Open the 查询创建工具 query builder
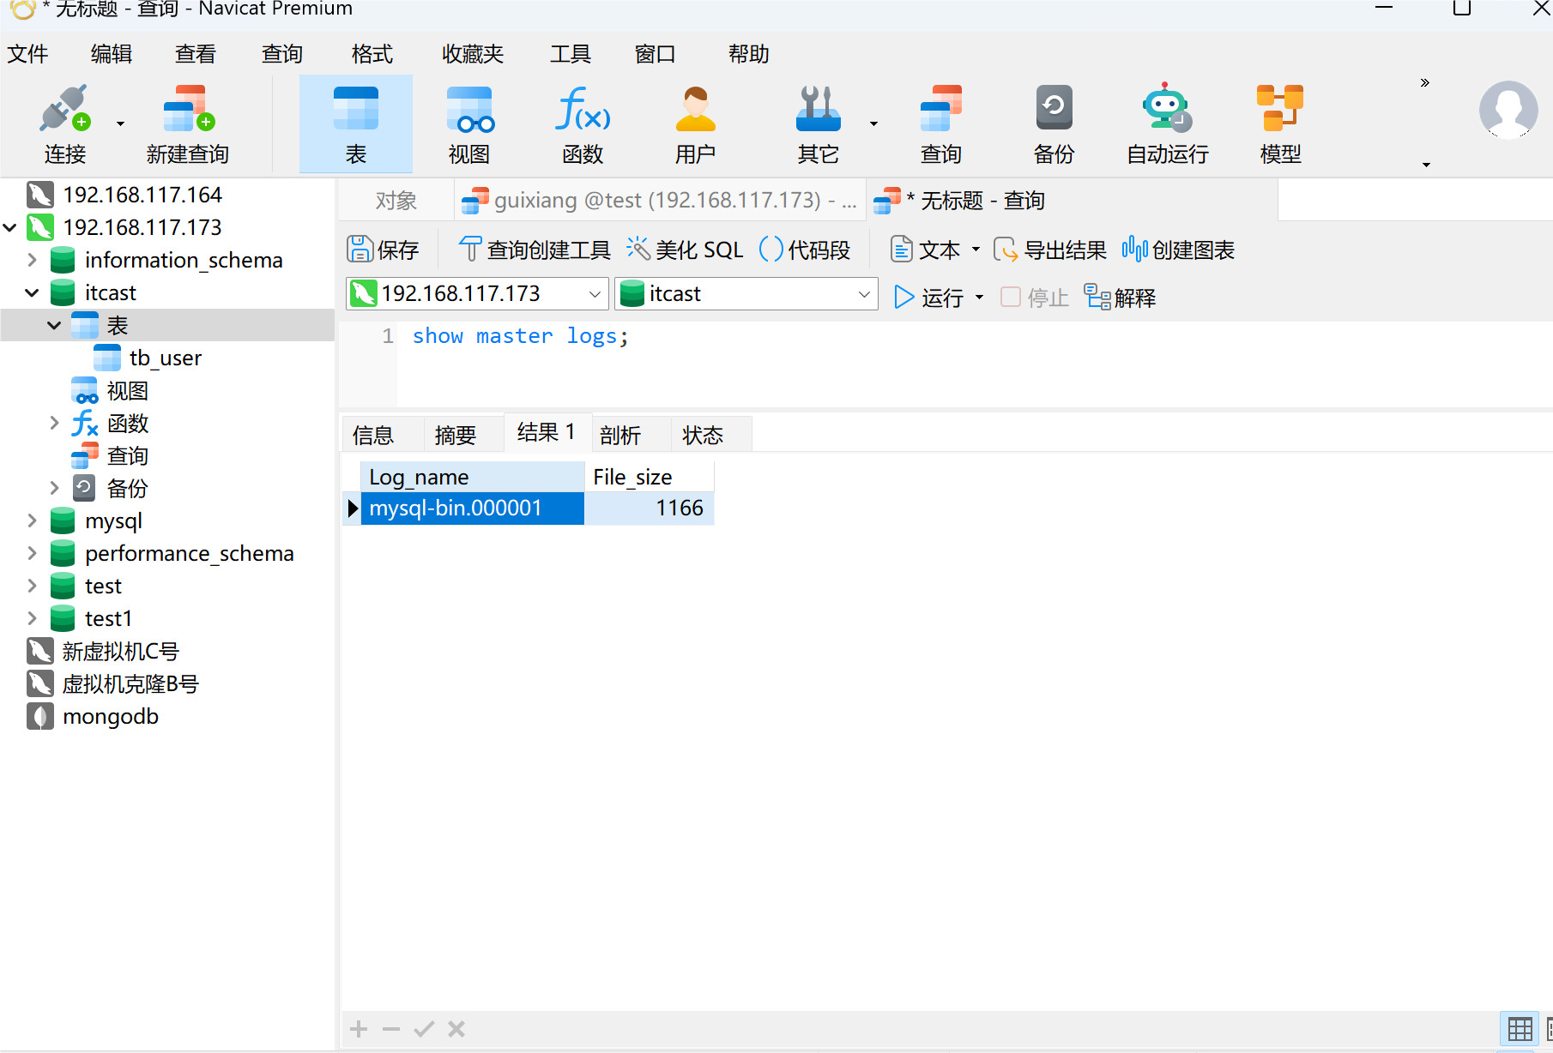The image size is (1553, 1053). point(535,250)
